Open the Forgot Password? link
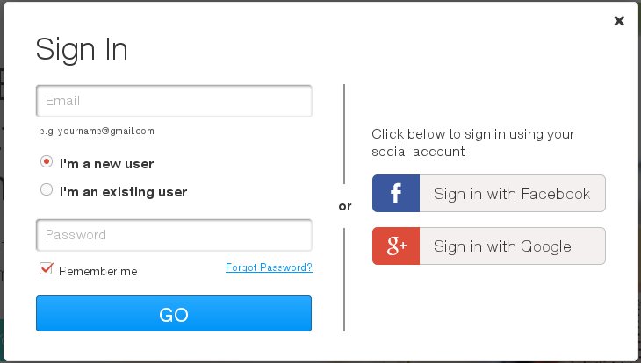This screenshot has height=363, width=641. point(269,267)
